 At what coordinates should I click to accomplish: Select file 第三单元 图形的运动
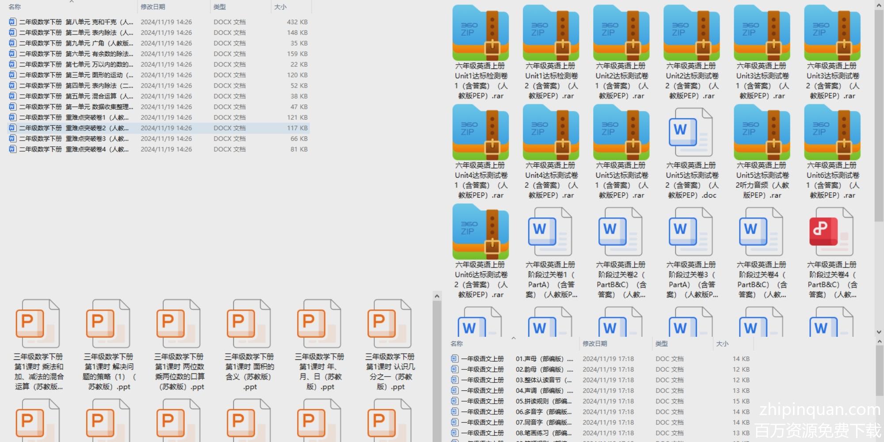[159, 75]
